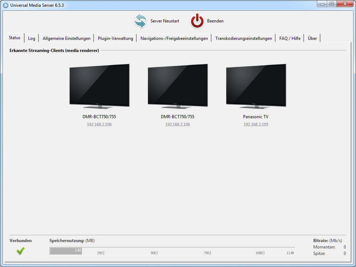
Task: Click the Bitrate: (Mb/s) label
Action: (x=328, y=241)
